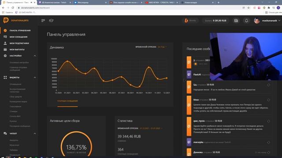Open Страница отправки сообщений submenu item
Viewport: 282px width, 158px height.
pos(18,69)
